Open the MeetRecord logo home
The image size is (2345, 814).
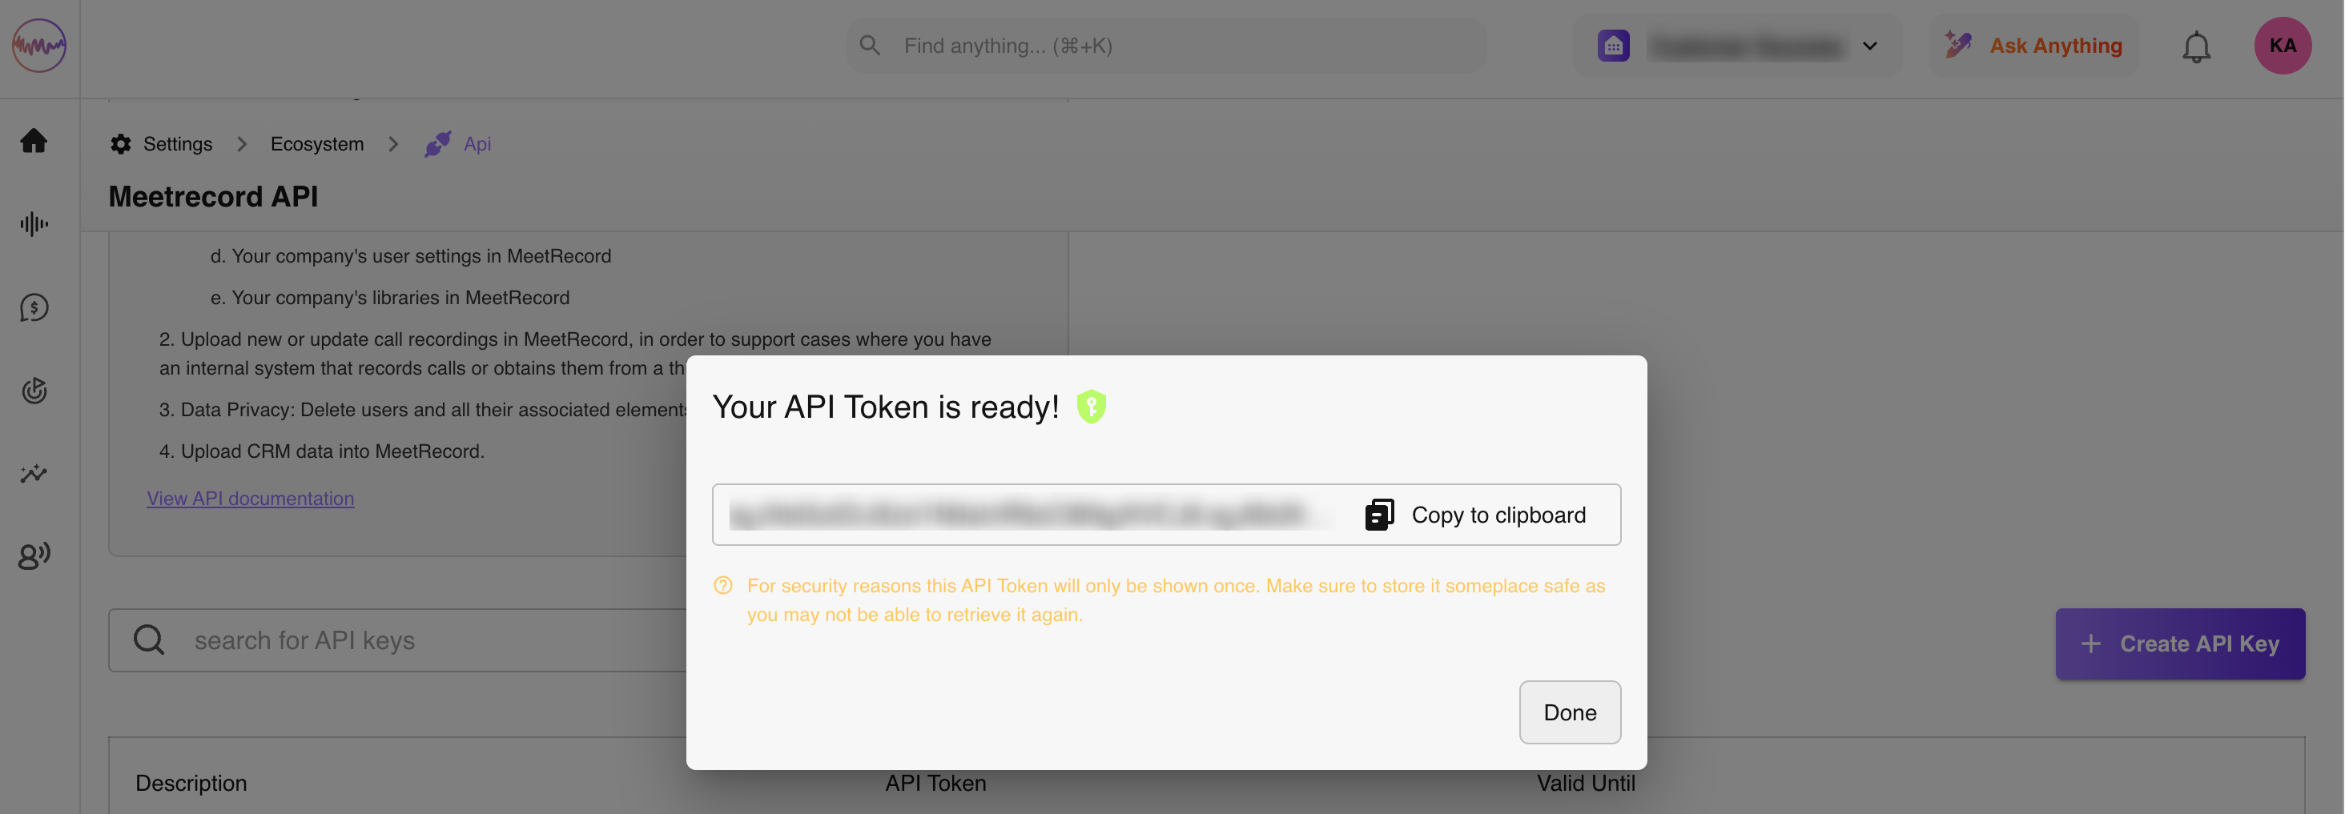(x=39, y=46)
